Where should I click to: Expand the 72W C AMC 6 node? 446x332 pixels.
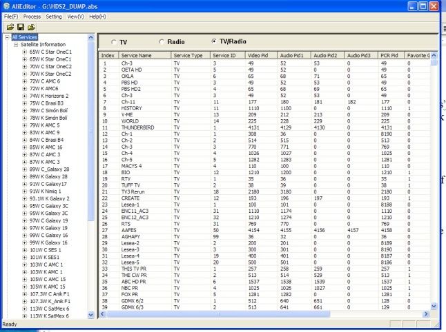24,81
